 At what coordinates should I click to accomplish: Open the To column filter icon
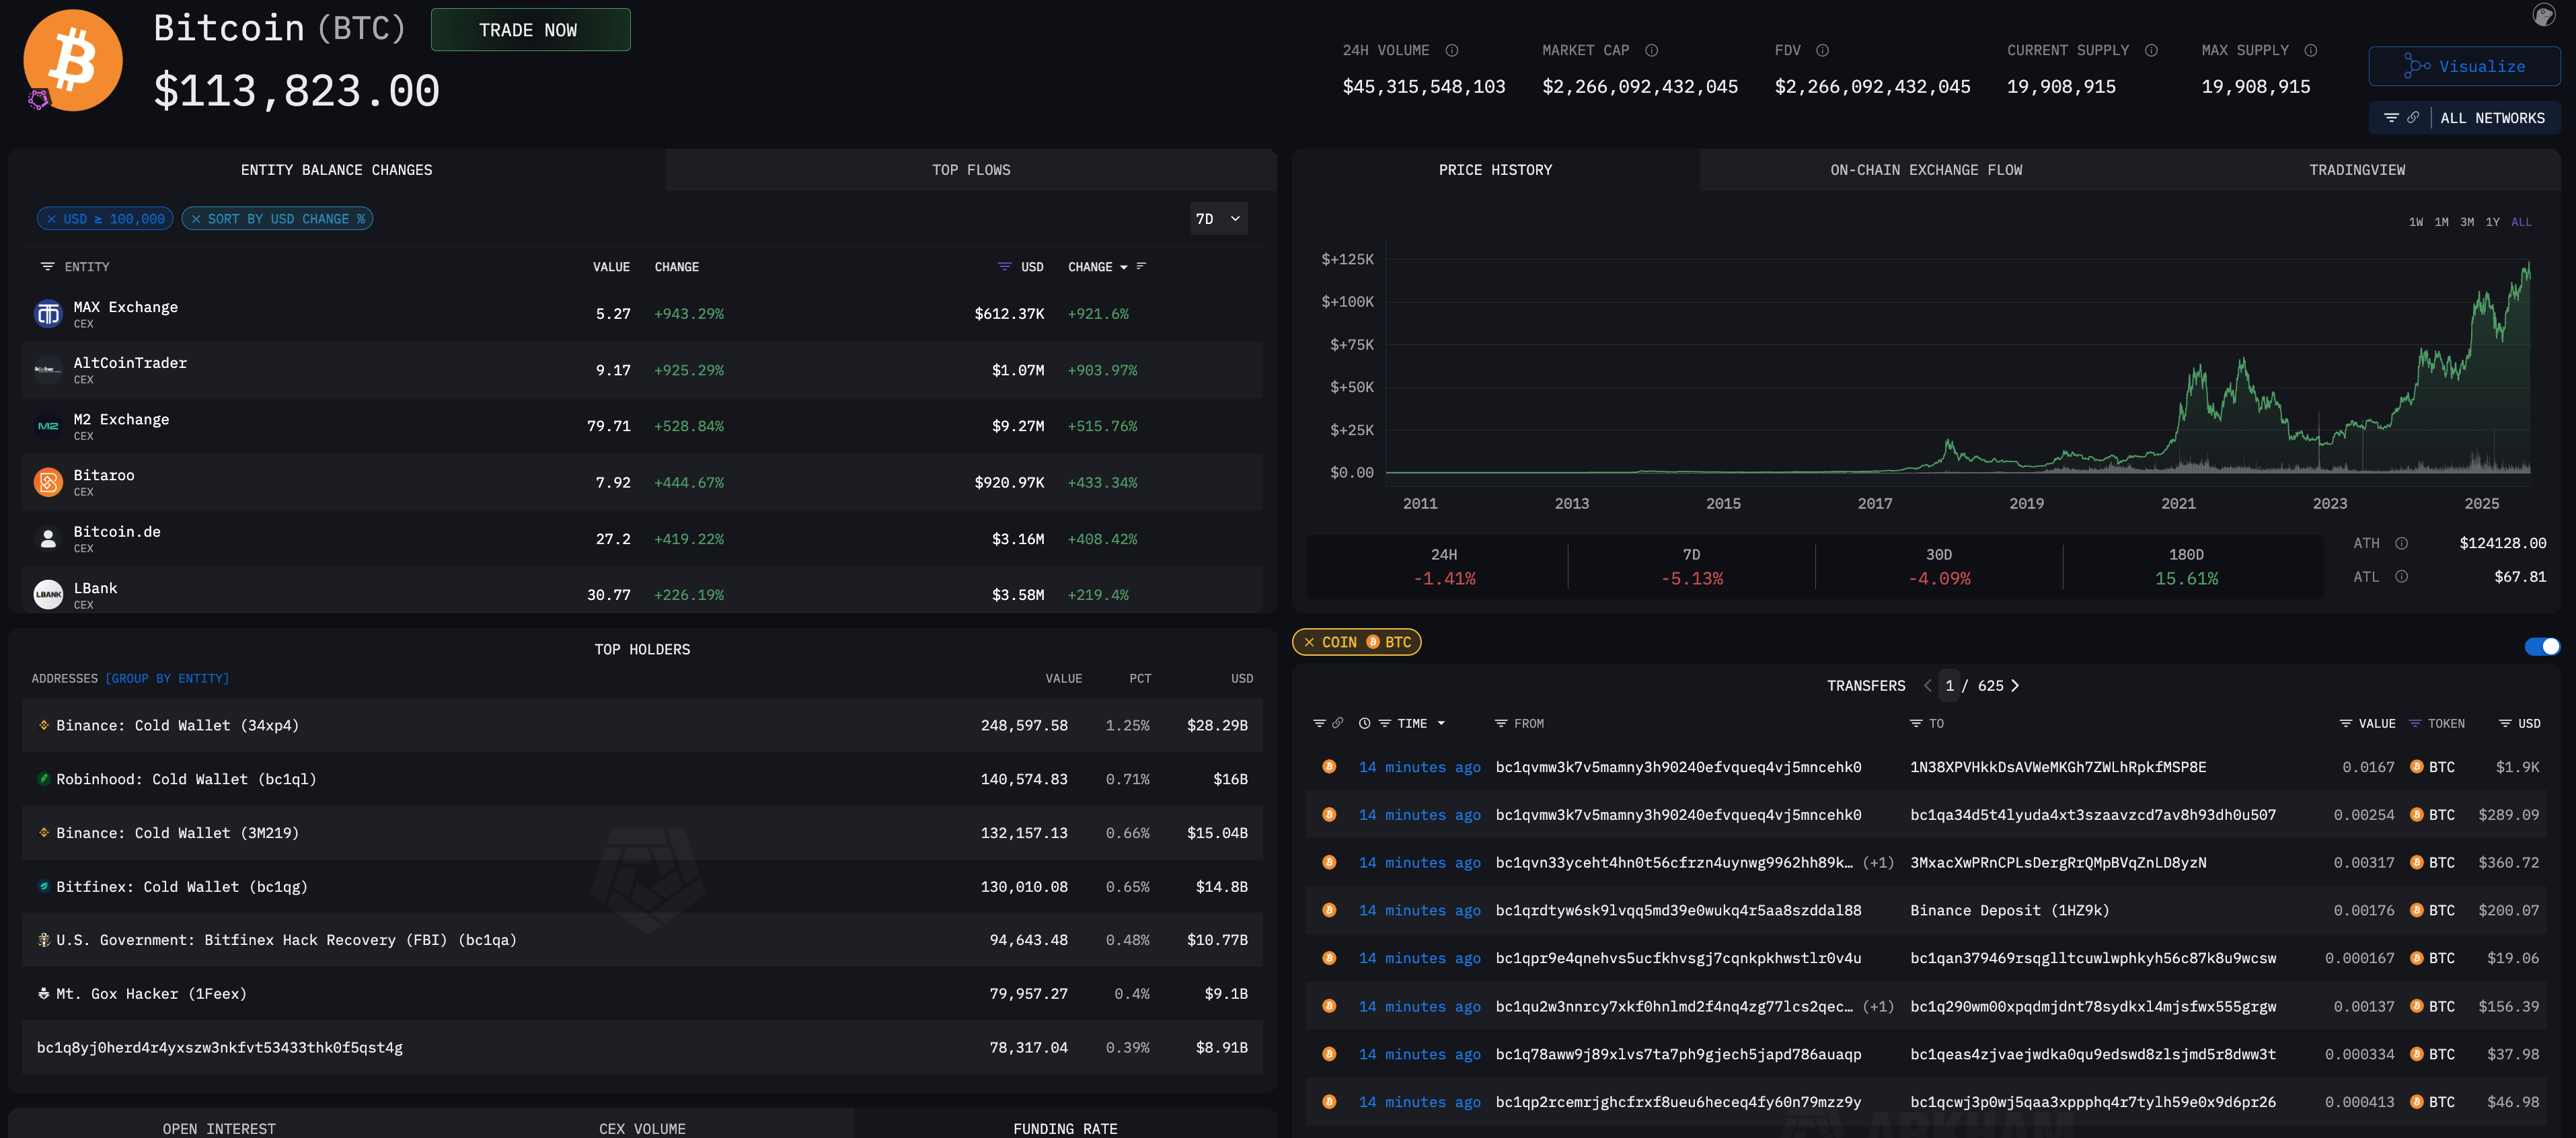pos(1916,723)
